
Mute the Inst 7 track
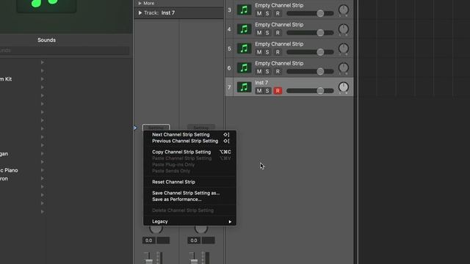(x=259, y=91)
